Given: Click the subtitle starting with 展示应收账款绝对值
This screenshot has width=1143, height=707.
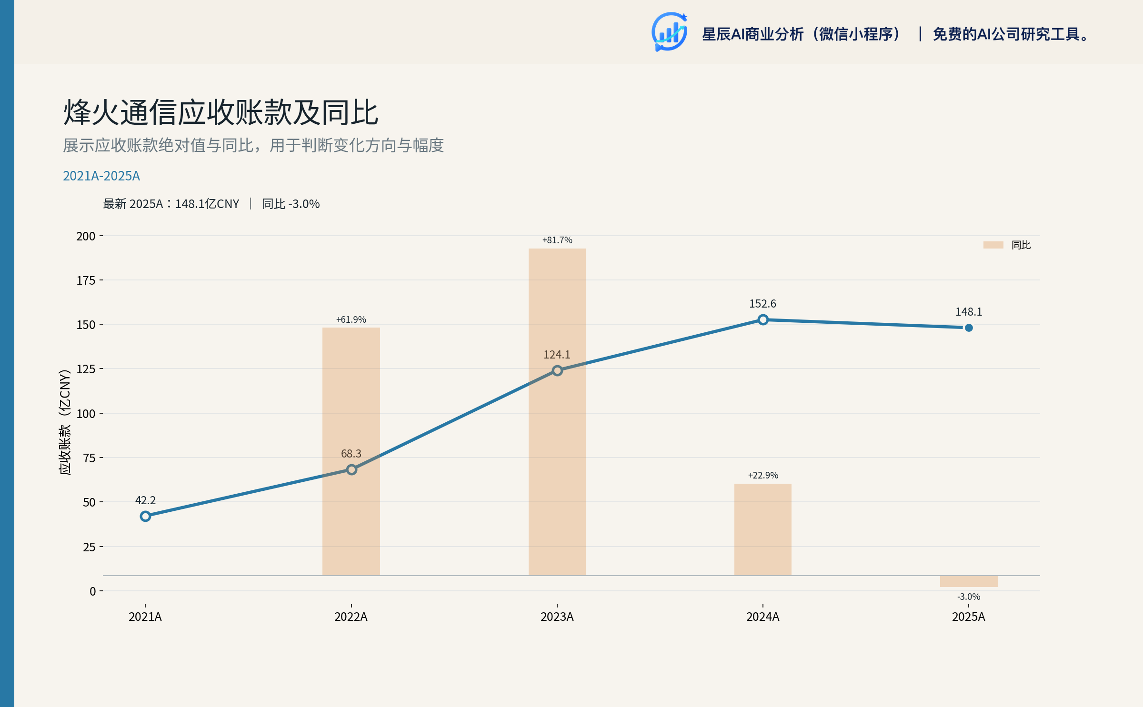Looking at the screenshot, I should pyautogui.click(x=253, y=145).
